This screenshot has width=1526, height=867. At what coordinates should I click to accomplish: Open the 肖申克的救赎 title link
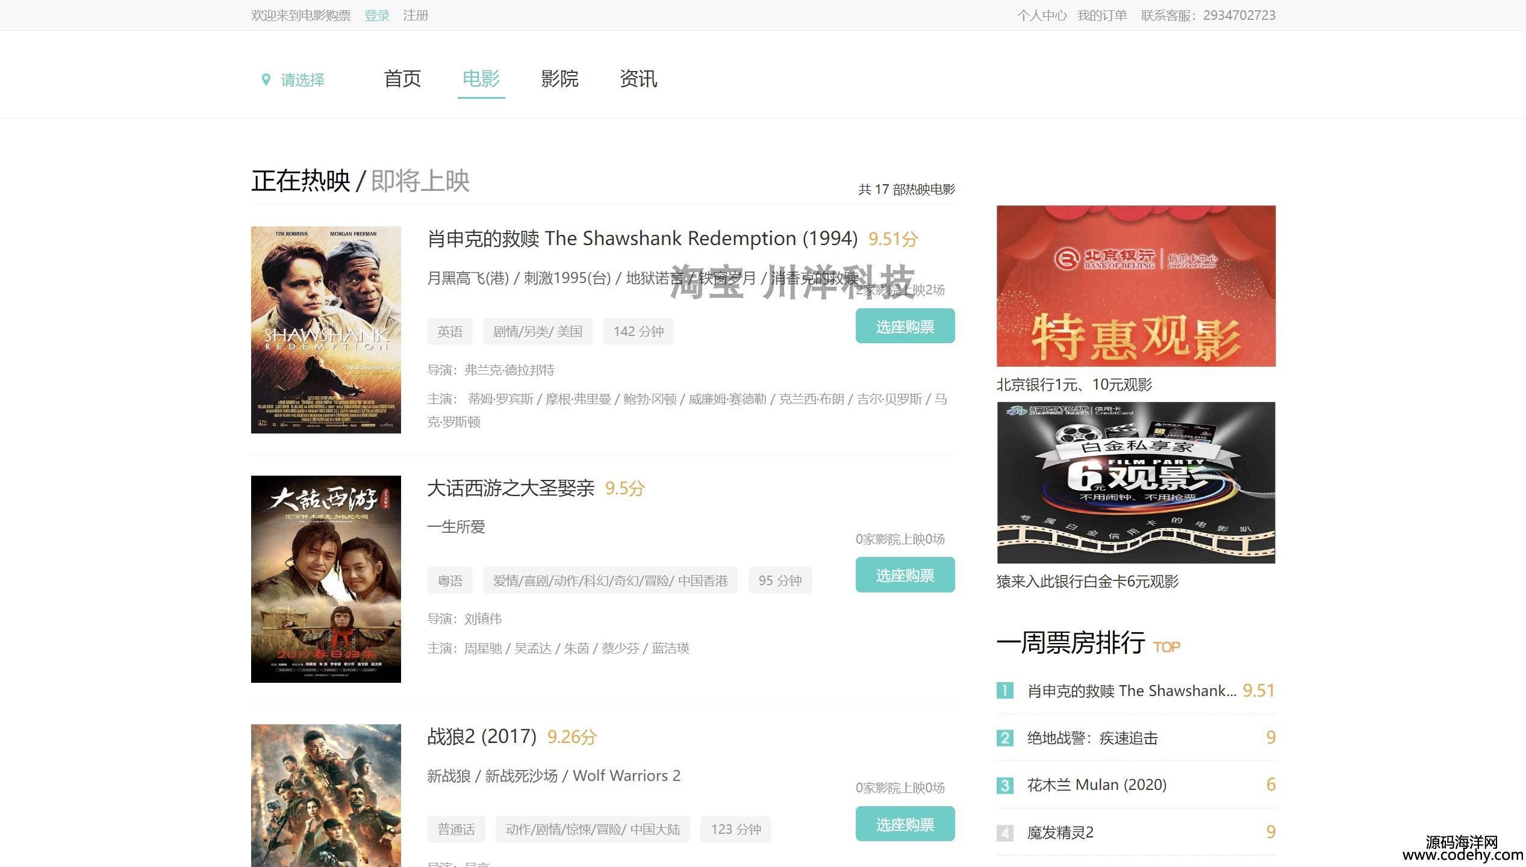point(642,239)
